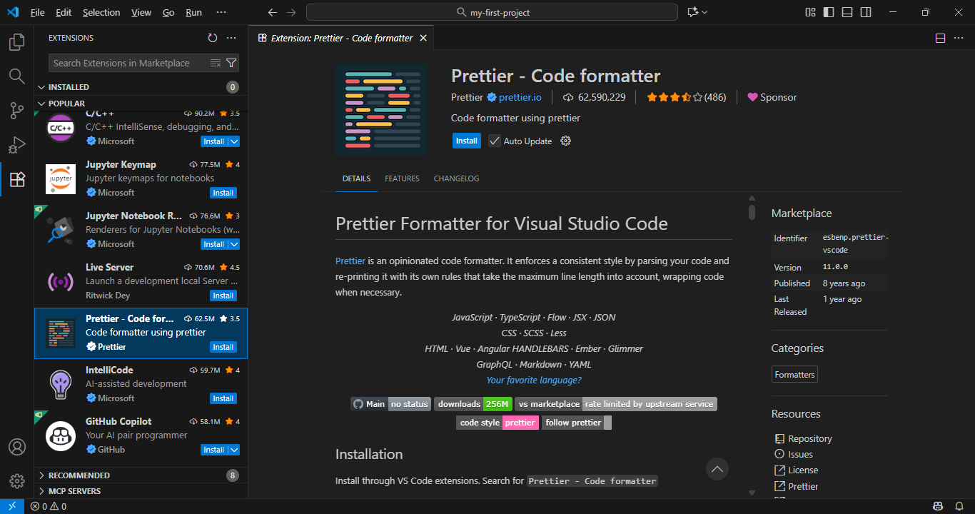Open the extension filter options
Screen dimensions: 975x514
point(231,63)
